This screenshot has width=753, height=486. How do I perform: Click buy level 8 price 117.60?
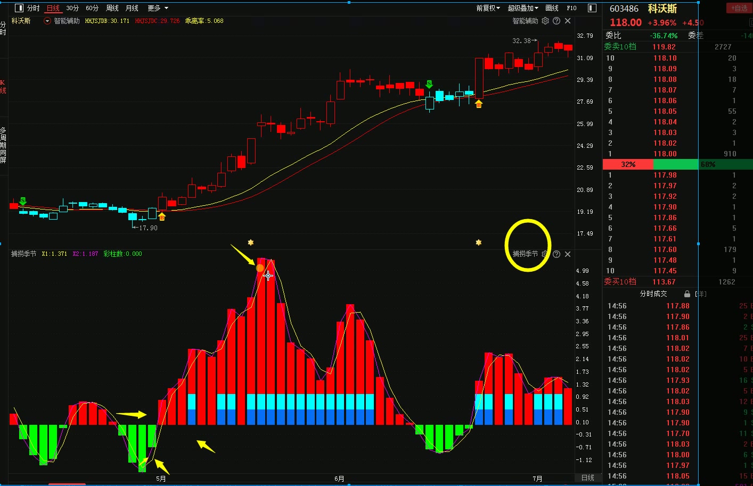665,249
